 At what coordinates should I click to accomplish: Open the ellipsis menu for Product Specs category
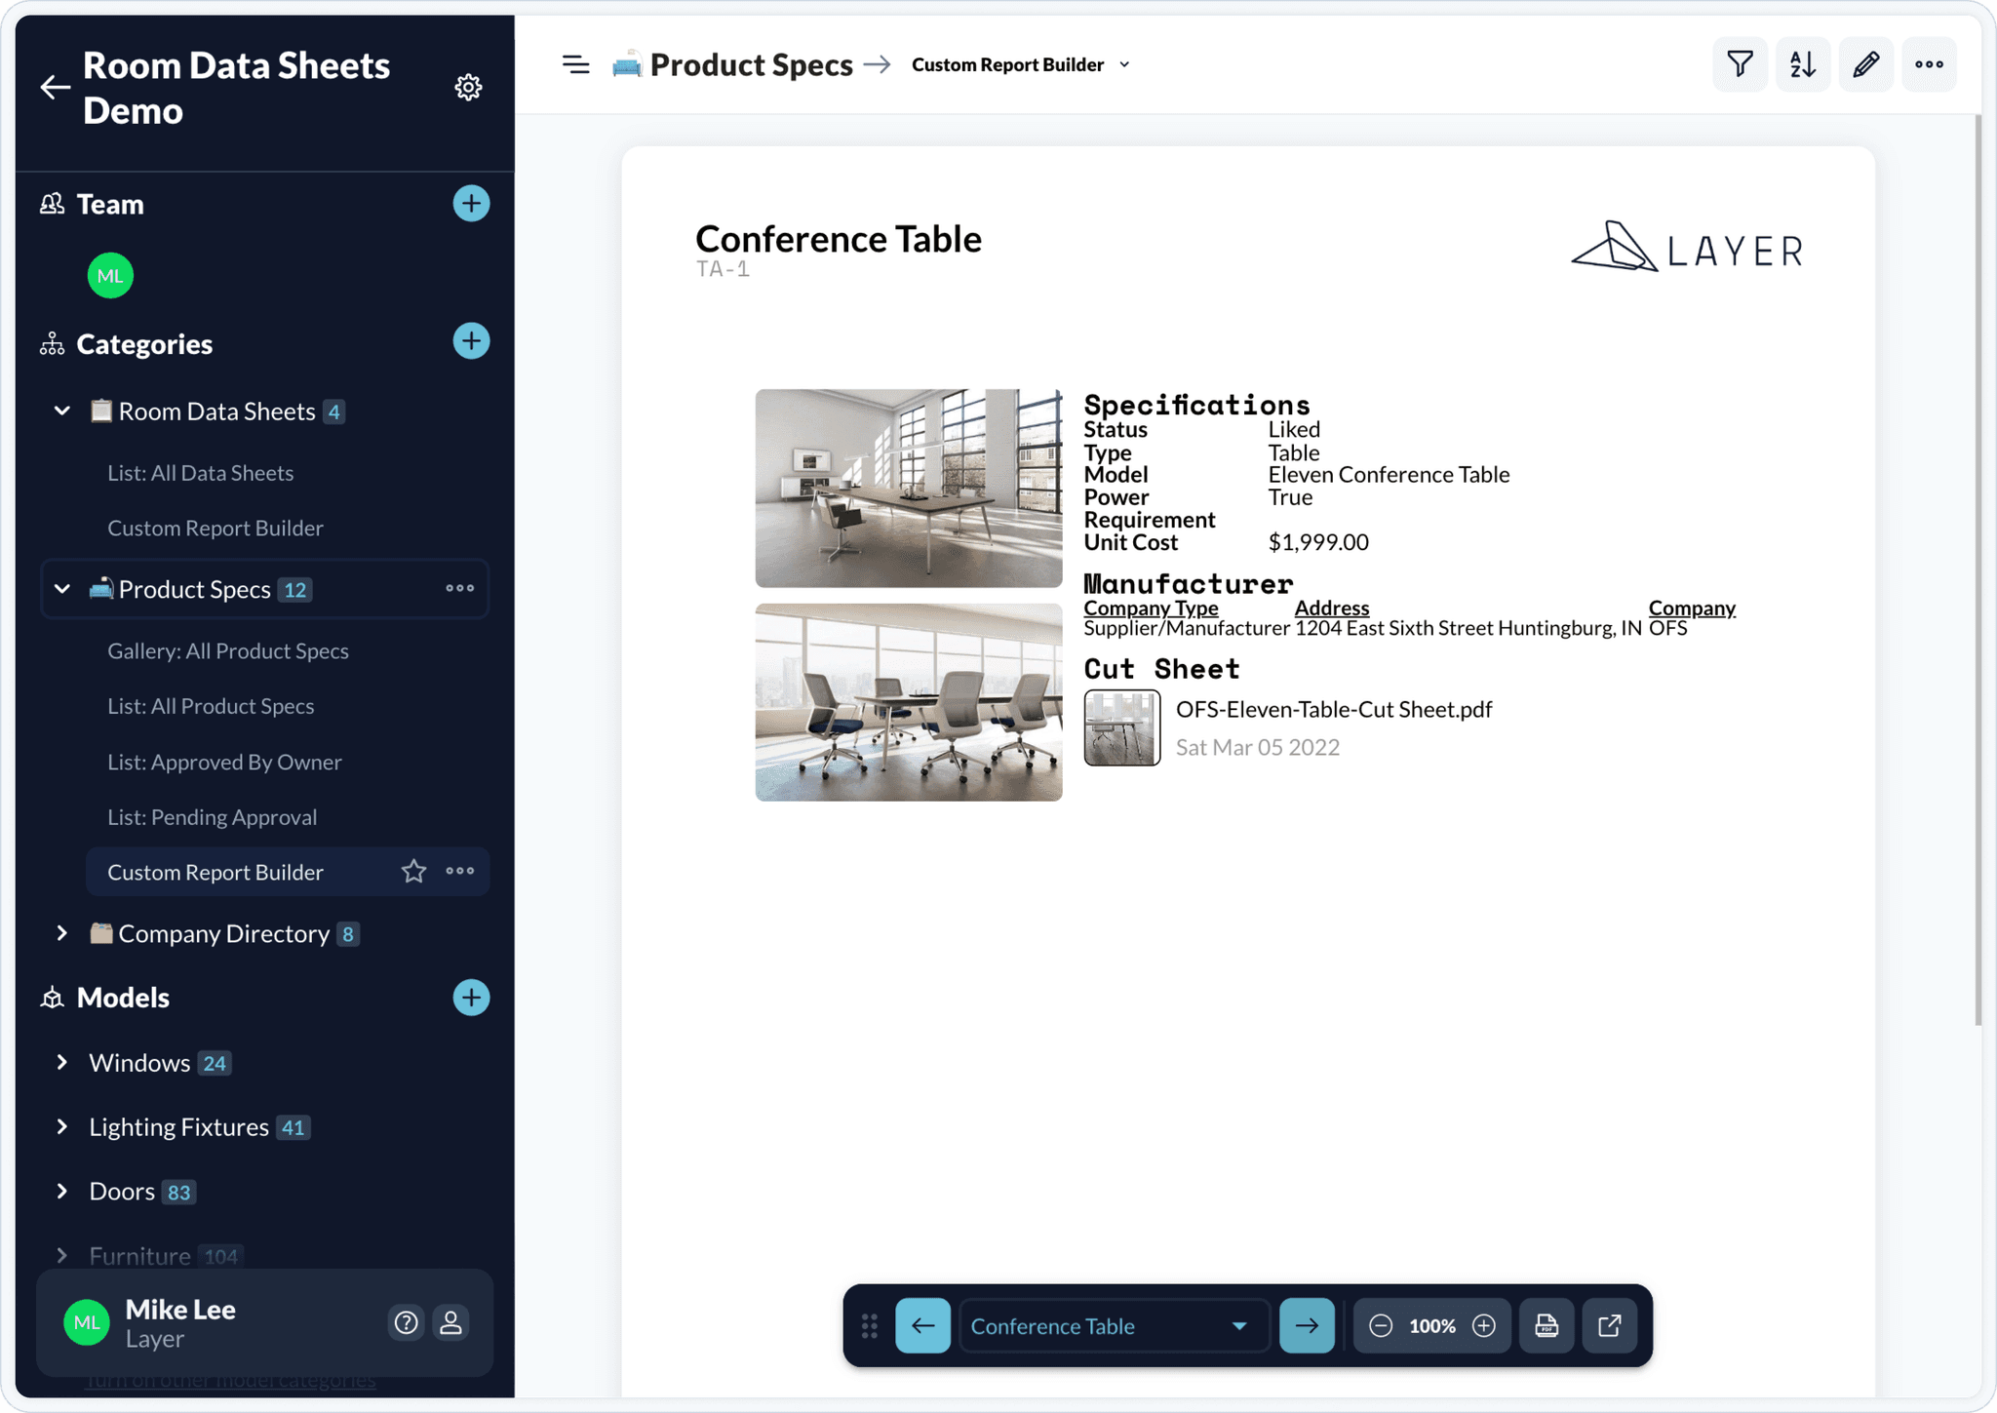click(458, 588)
